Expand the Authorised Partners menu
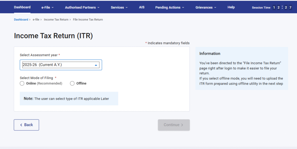This screenshot has height=149, width=297. point(82,8)
